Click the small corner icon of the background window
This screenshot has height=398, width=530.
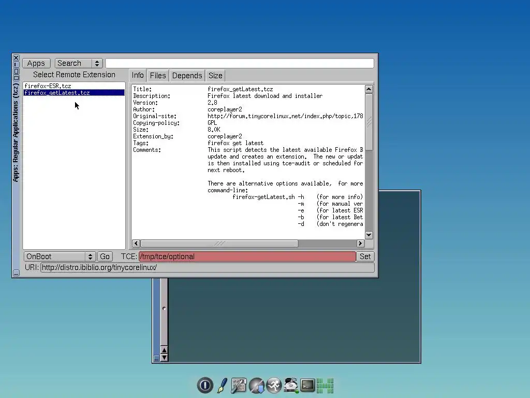click(156, 358)
